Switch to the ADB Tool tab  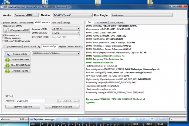coord(56,23)
